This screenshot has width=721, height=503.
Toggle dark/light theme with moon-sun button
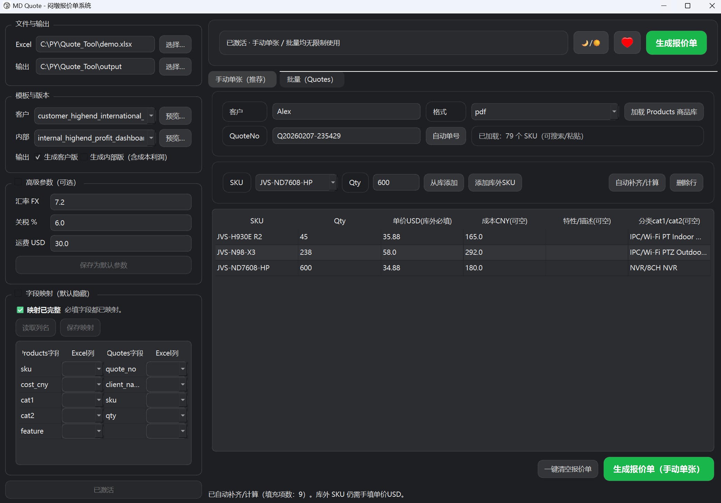point(590,43)
